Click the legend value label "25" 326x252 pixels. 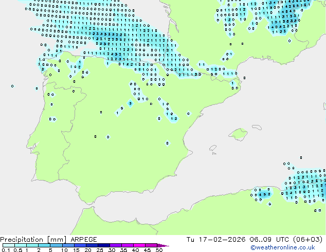point(100,250)
